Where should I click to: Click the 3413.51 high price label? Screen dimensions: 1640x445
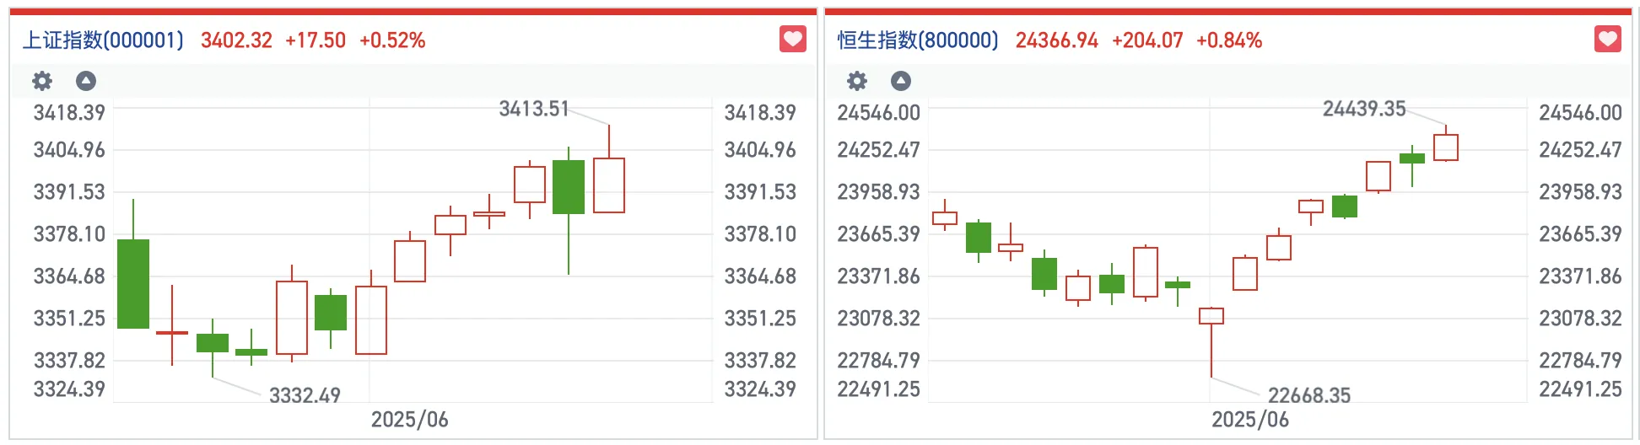click(x=534, y=109)
